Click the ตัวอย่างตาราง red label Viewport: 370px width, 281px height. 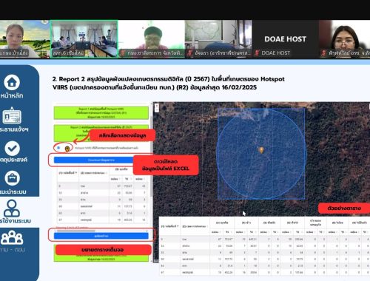point(344,209)
